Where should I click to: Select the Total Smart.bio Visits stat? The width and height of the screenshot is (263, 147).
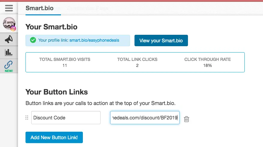tap(65, 62)
